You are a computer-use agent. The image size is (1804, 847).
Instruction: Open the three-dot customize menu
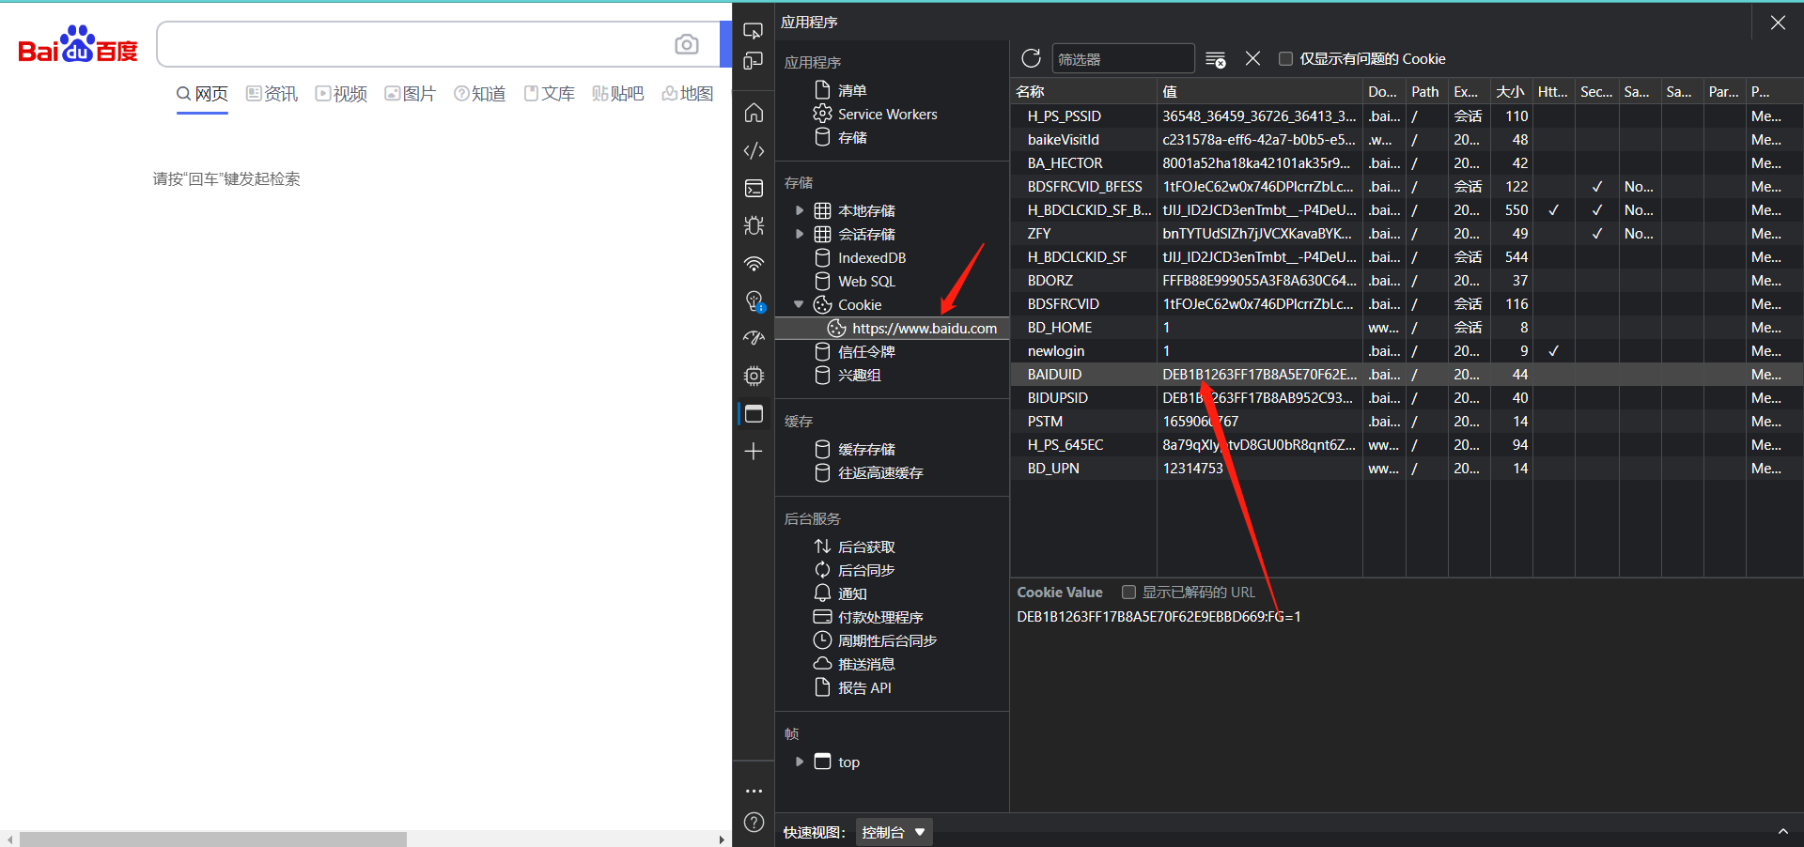tap(754, 791)
